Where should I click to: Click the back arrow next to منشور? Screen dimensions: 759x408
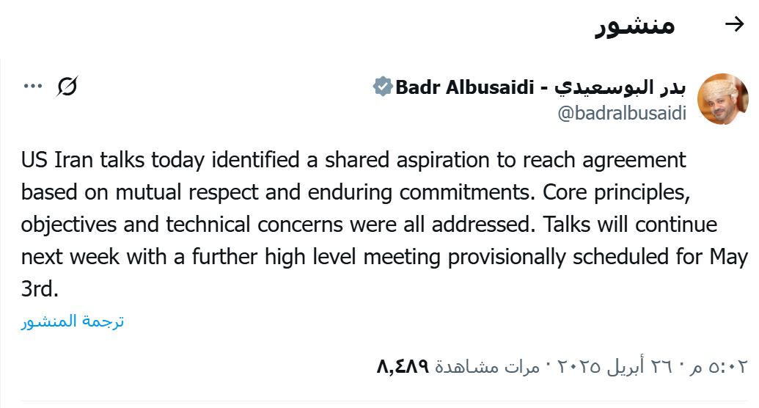(x=734, y=23)
